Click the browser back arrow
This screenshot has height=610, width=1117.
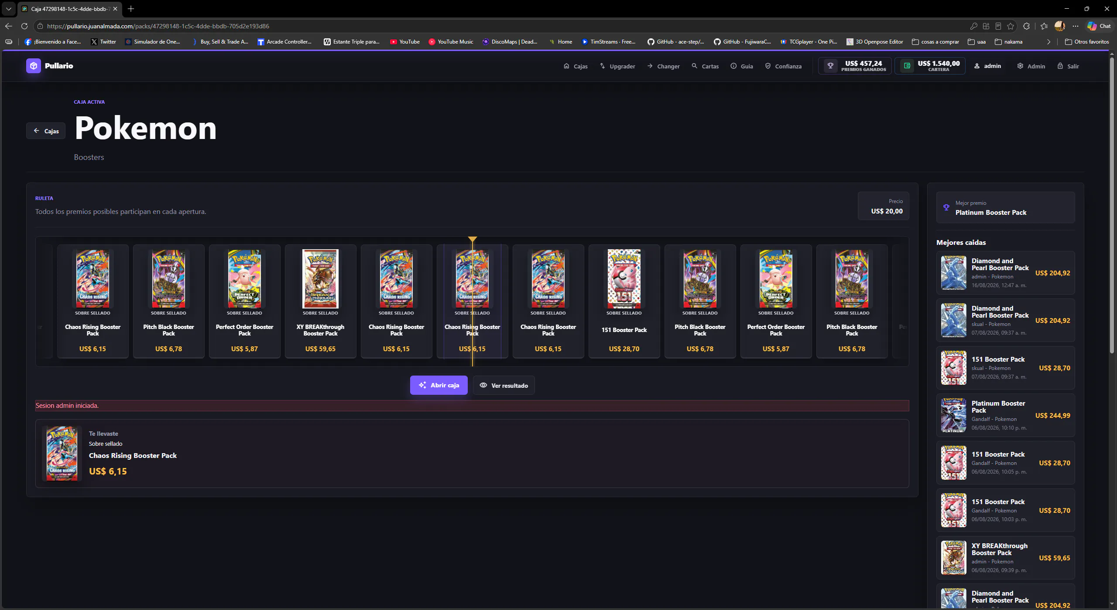9,26
